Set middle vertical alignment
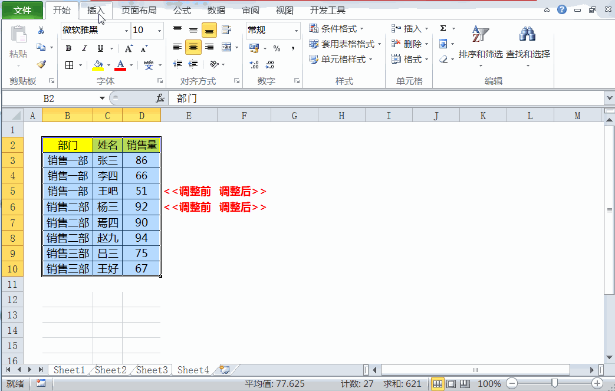615x391 pixels. (x=193, y=30)
